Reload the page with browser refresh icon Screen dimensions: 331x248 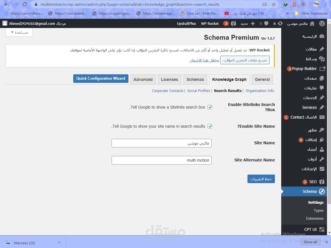(25, 4)
